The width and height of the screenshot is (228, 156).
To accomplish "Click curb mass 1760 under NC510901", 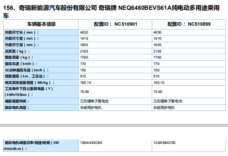I will (x=84, y=57).
